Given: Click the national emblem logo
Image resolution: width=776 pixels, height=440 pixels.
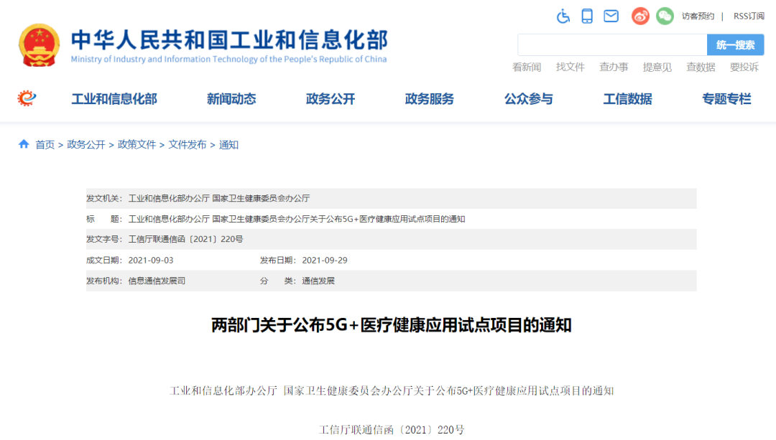Looking at the screenshot, I should [x=39, y=45].
